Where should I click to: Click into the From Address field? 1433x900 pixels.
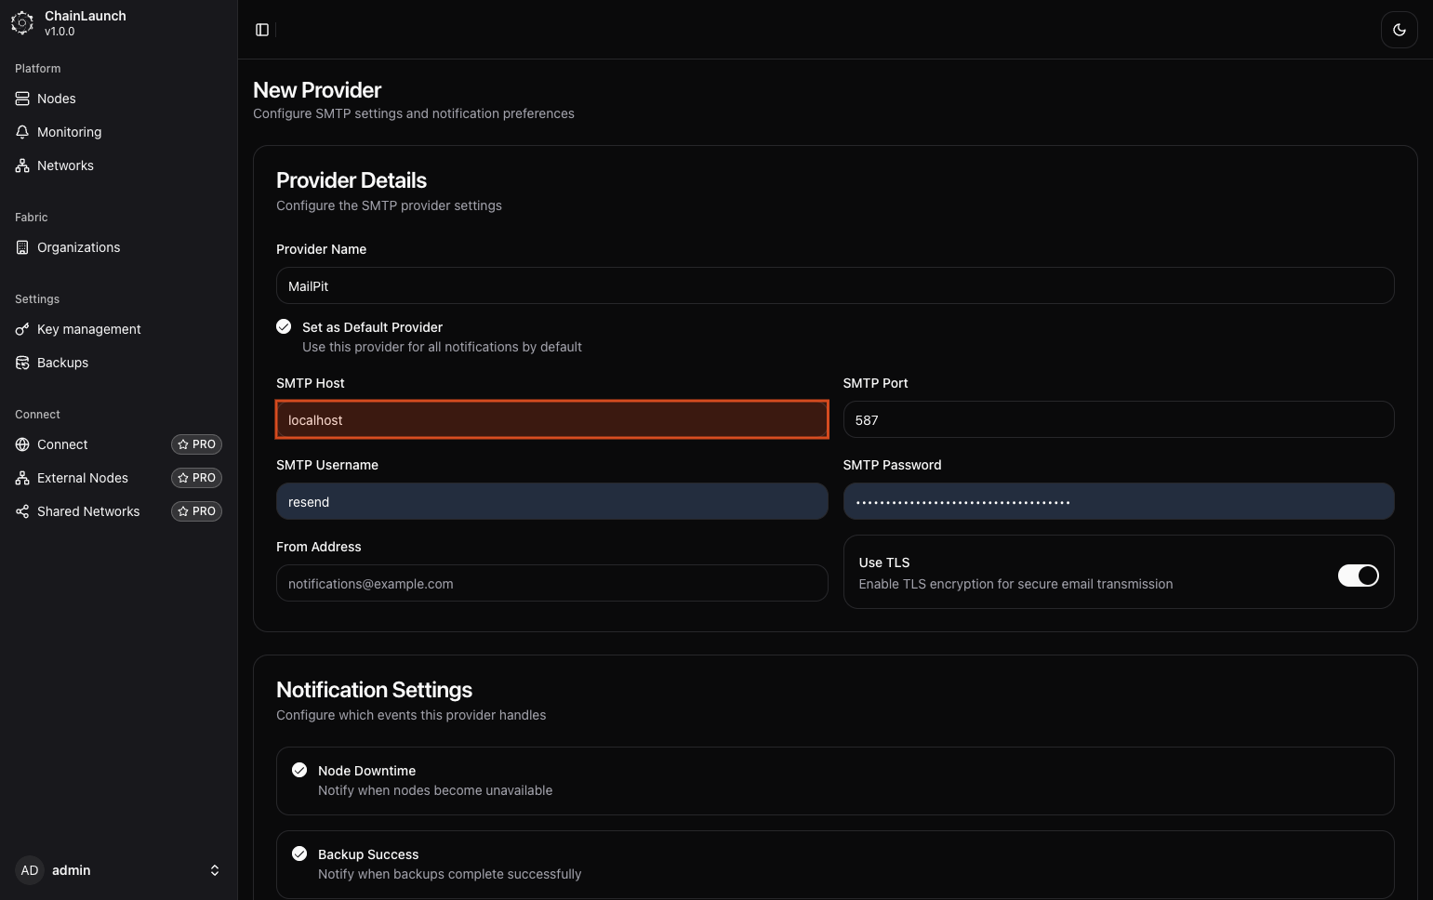pyautogui.click(x=551, y=583)
